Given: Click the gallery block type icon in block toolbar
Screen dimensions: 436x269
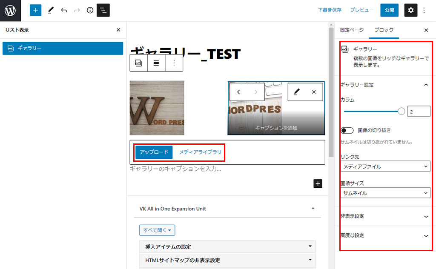Looking at the screenshot, I should coord(138,63).
